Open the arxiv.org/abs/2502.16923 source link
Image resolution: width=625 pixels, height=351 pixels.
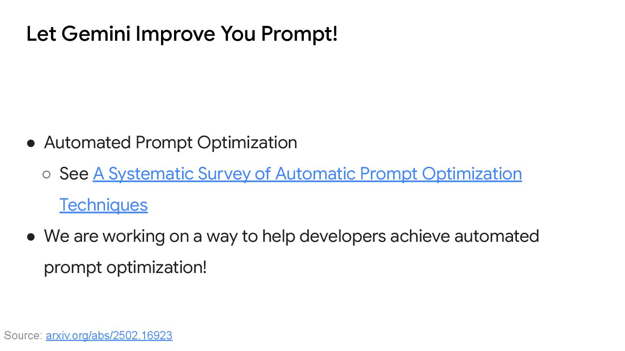tap(109, 335)
